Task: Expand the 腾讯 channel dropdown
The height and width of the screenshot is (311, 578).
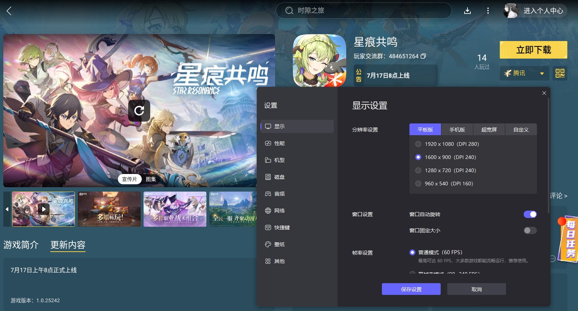Action: tap(524, 73)
